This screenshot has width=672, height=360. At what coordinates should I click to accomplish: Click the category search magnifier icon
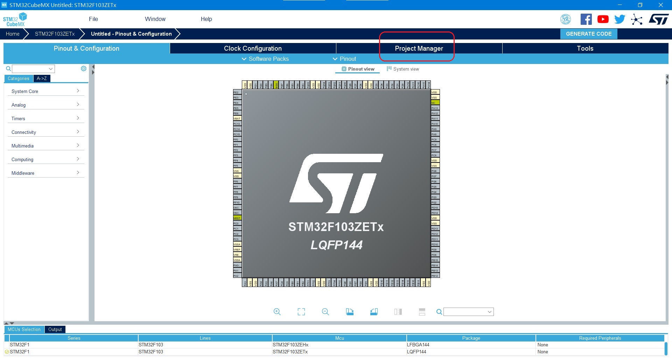pyautogui.click(x=8, y=69)
